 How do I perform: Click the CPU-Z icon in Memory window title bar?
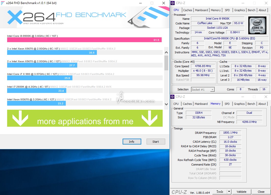click(x=173, y=97)
